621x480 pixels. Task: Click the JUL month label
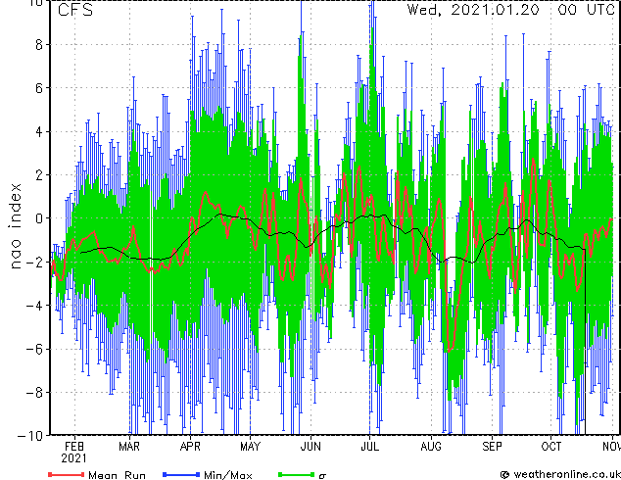[x=369, y=447]
